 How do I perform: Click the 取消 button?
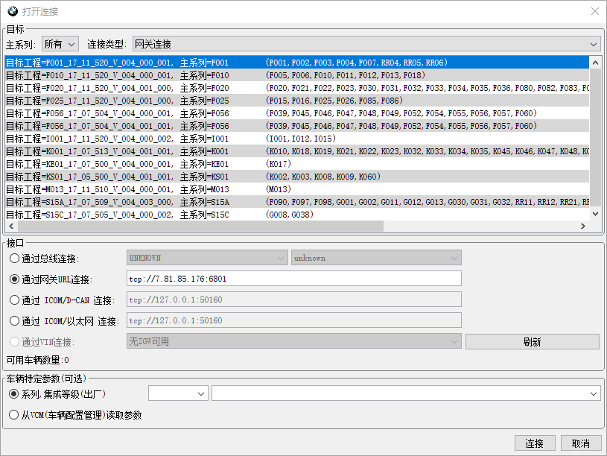(x=581, y=443)
